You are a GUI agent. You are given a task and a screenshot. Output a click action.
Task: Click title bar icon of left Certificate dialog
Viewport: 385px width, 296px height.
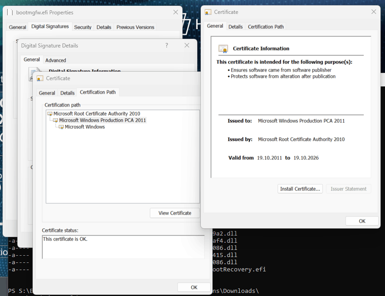[40, 78]
